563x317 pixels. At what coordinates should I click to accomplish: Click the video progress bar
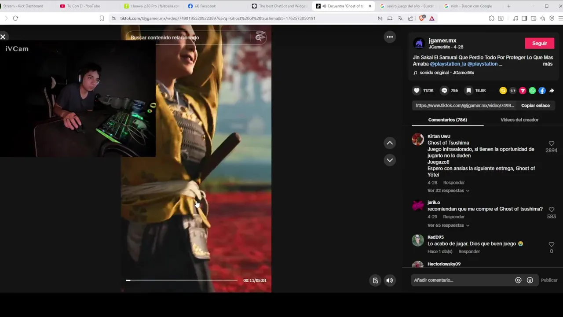click(182, 280)
